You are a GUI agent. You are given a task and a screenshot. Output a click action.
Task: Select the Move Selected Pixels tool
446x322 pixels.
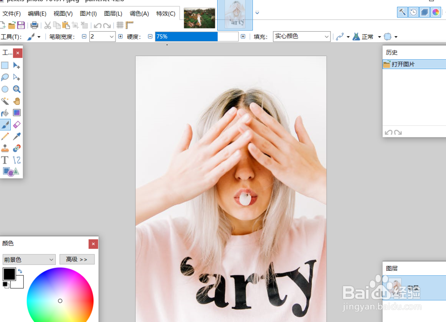(x=17, y=65)
